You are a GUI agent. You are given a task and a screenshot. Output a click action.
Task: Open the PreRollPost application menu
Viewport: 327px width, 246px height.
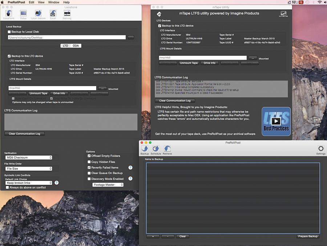point(16,2)
